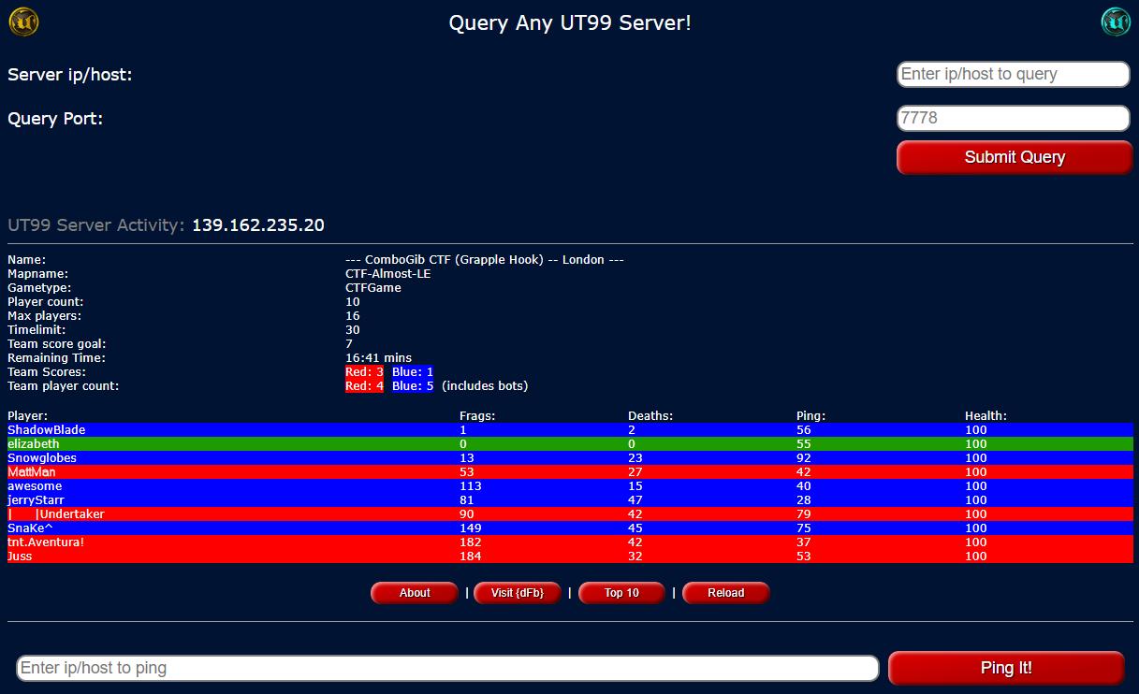
Task: Click MattMan's frag count 53
Action: 467,472
